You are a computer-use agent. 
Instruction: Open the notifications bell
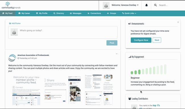146,5
